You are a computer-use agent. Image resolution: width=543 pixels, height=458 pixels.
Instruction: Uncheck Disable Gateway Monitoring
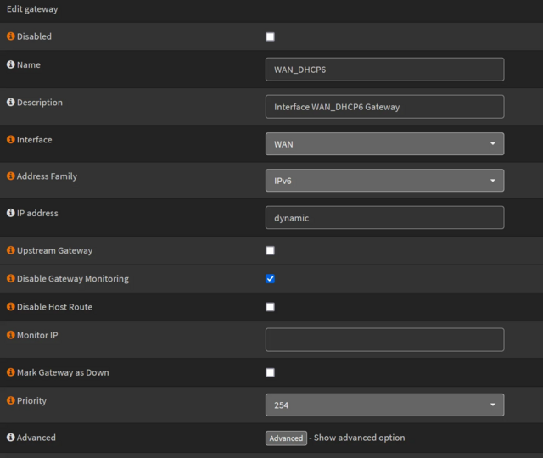tap(270, 279)
